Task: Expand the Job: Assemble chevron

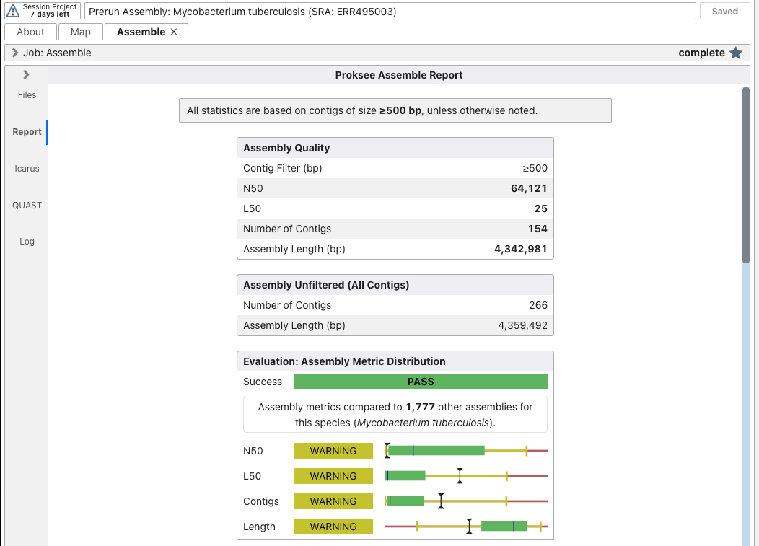Action: (15, 53)
